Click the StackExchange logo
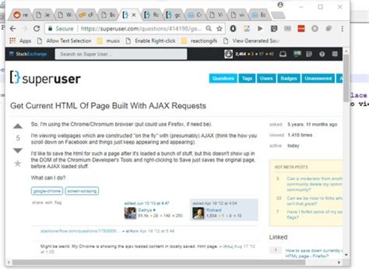The image size is (369, 269). [x=28, y=54]
